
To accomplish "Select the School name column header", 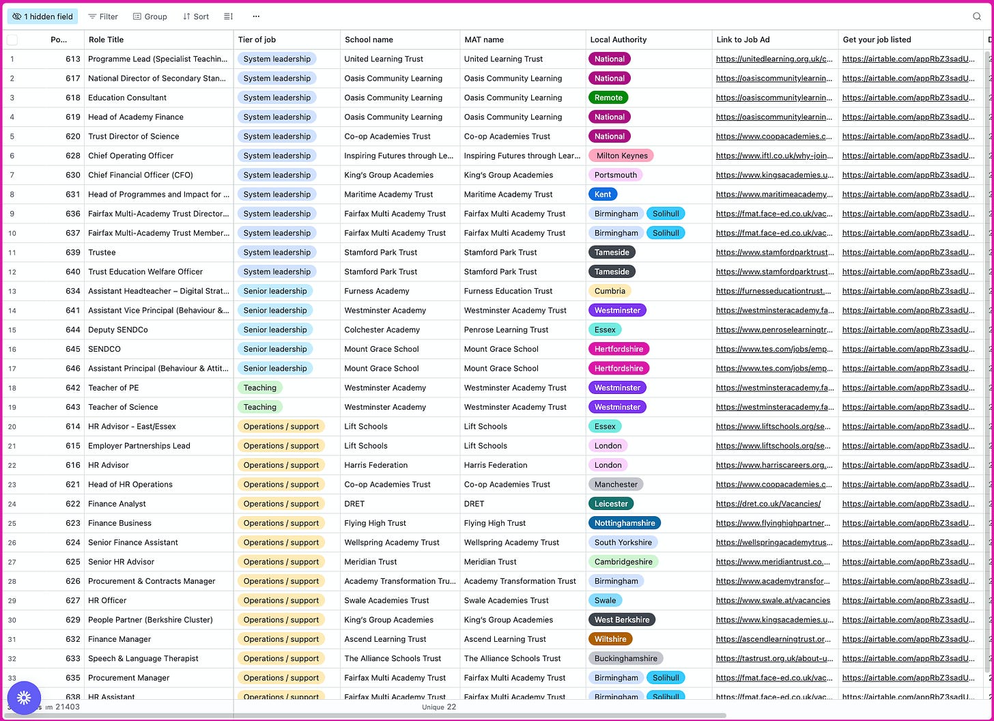I will pos(400,40).
